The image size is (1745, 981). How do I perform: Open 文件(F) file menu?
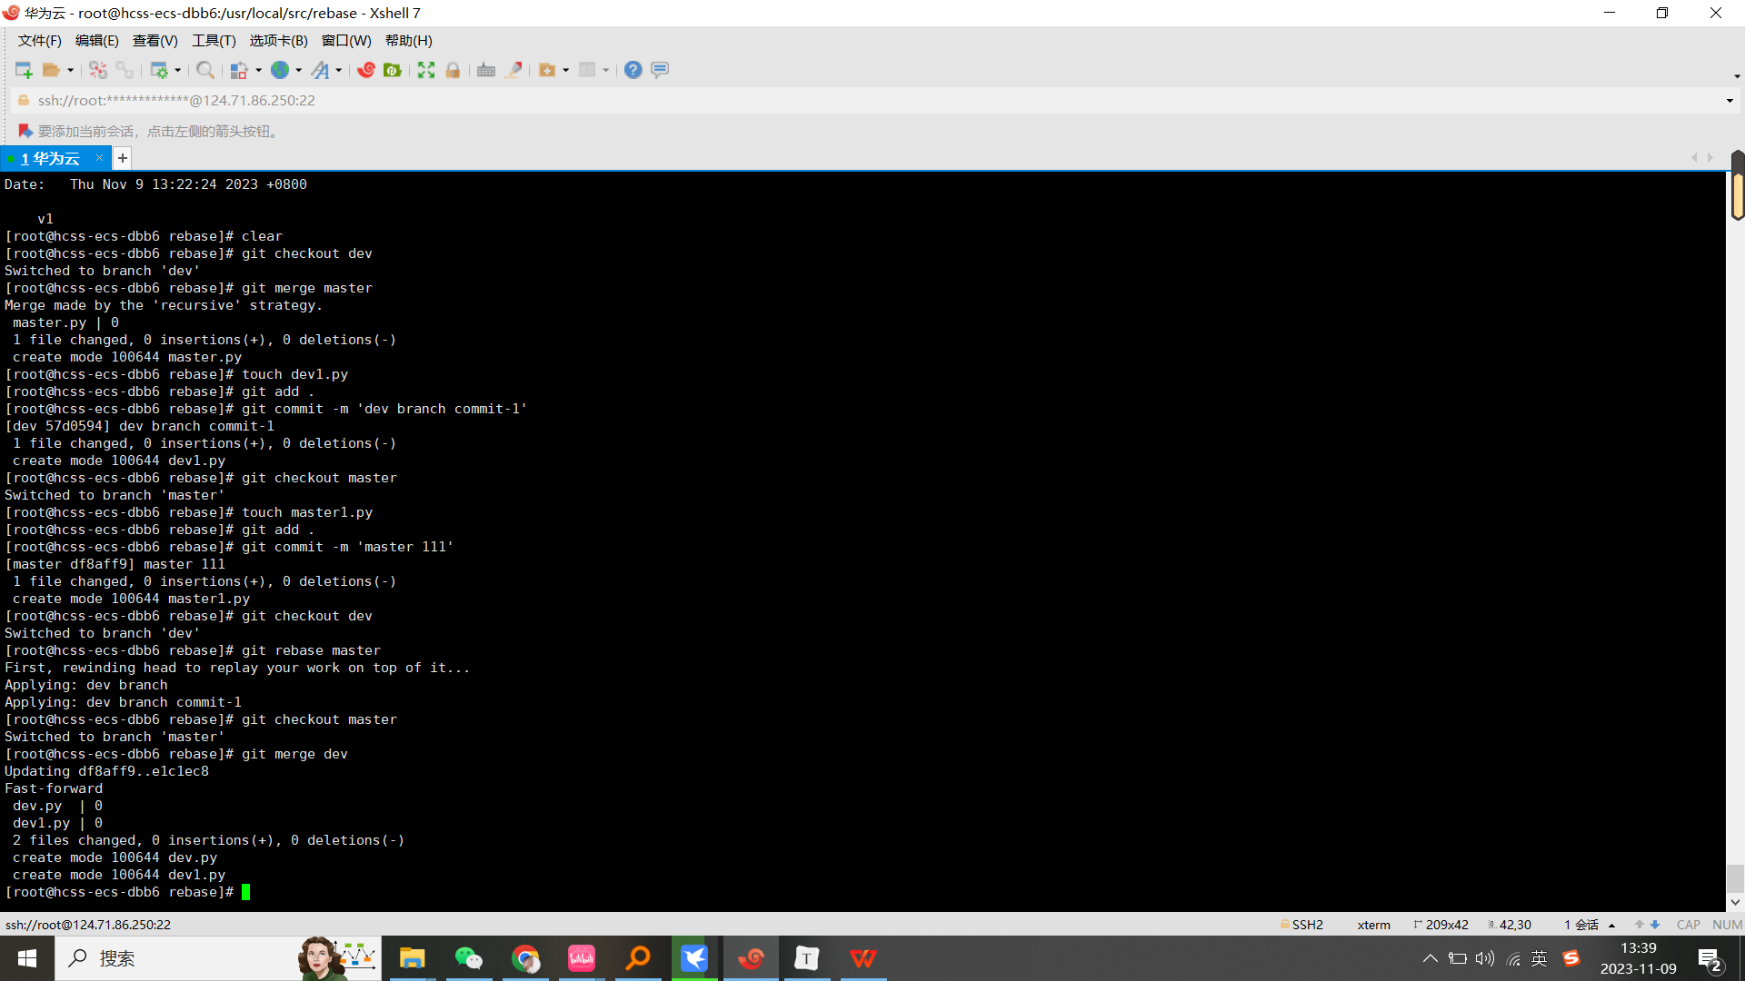(40, 40)
